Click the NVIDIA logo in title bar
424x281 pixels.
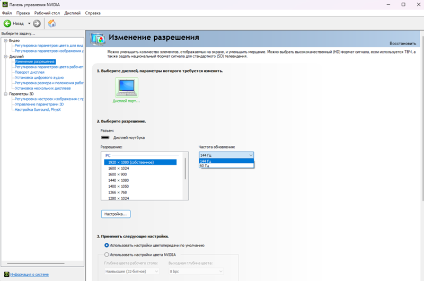pos(5,5)
